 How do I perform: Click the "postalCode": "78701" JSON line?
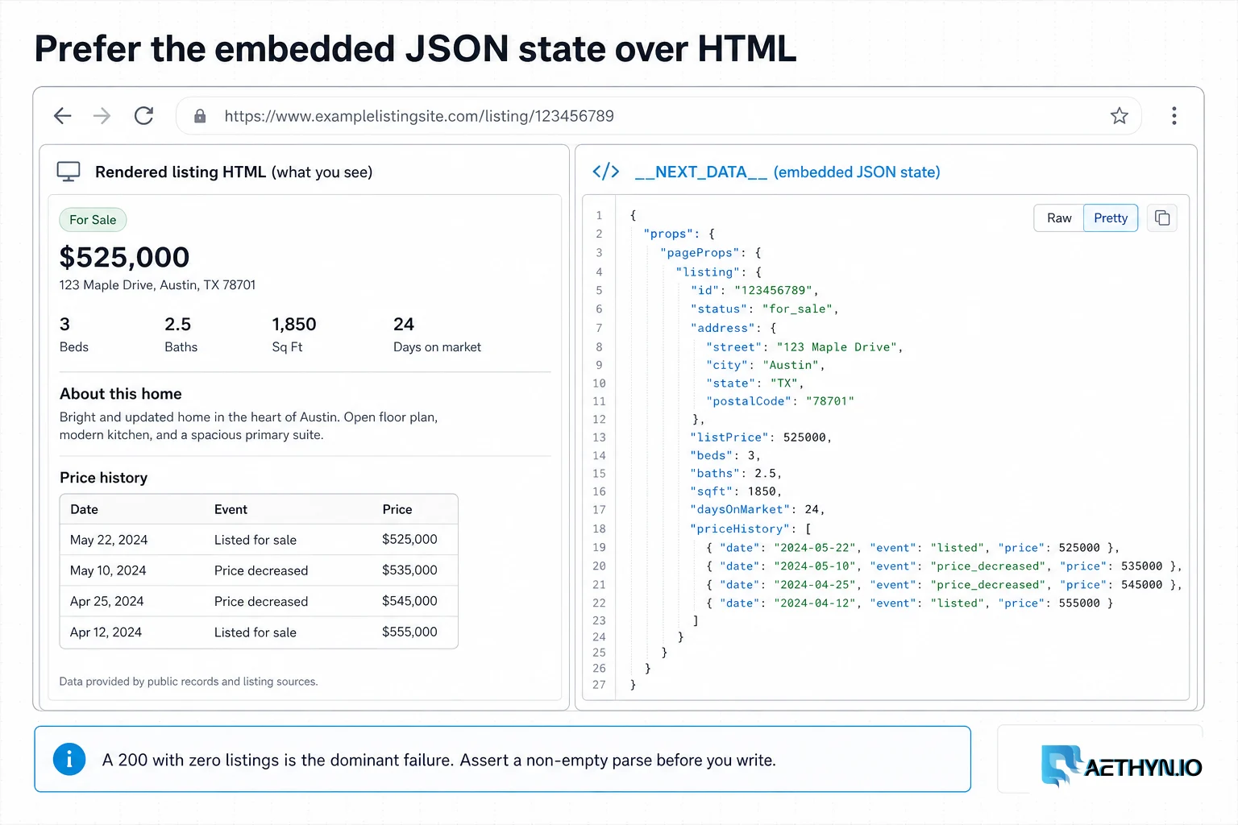pyautogui.click(x=780, y=400)
